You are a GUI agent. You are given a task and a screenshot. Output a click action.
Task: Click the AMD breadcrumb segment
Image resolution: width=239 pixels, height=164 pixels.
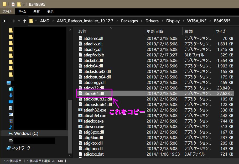coord(45,21)
